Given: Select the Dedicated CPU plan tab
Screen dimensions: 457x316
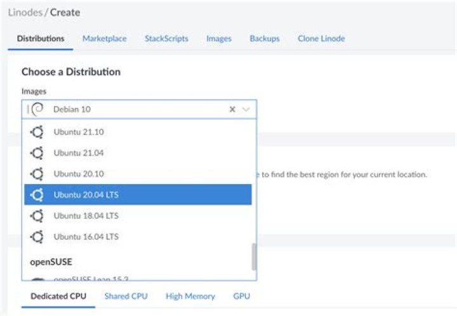Looking at the screenshot, I should tap(58, 296).
